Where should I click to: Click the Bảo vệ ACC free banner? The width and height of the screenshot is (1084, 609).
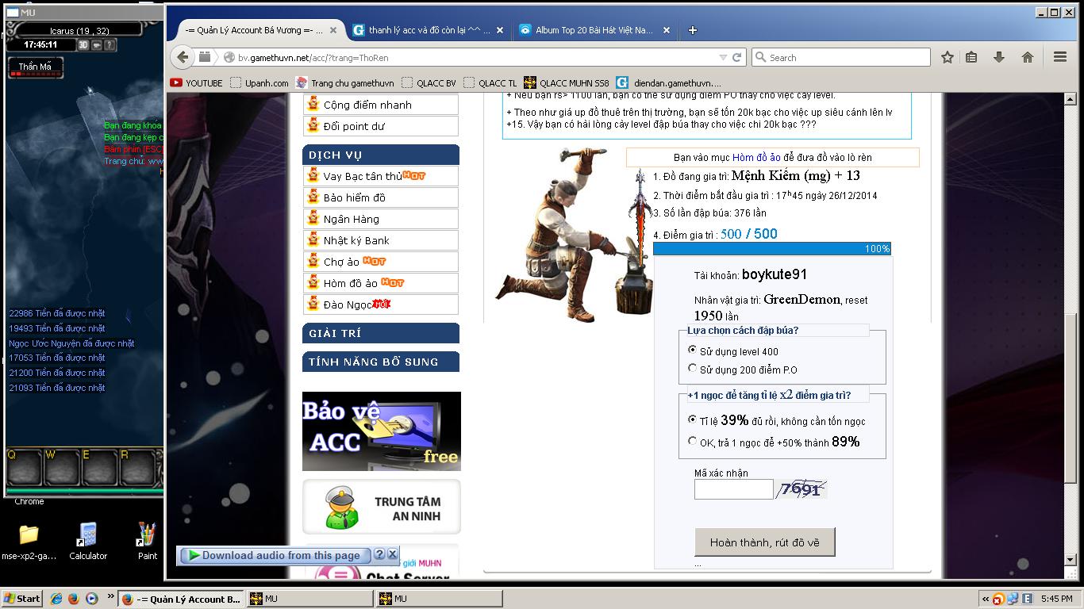coord(381,431)
